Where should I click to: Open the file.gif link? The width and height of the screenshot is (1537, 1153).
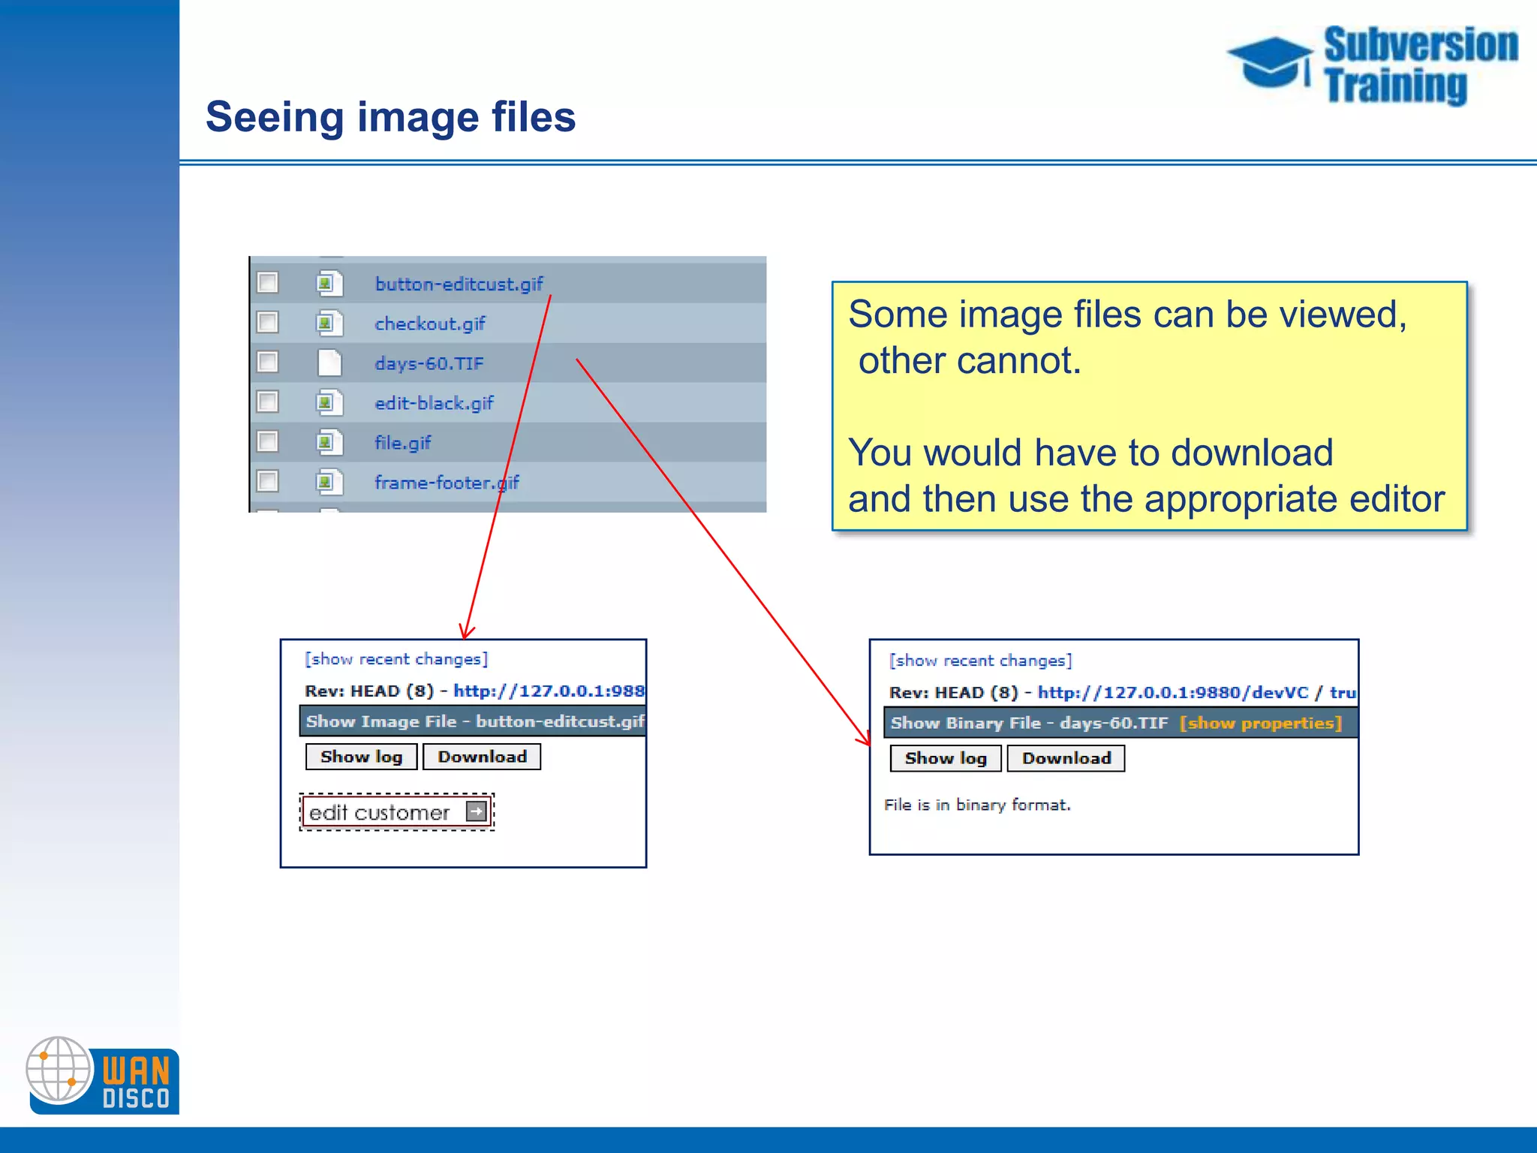point(403,443)
